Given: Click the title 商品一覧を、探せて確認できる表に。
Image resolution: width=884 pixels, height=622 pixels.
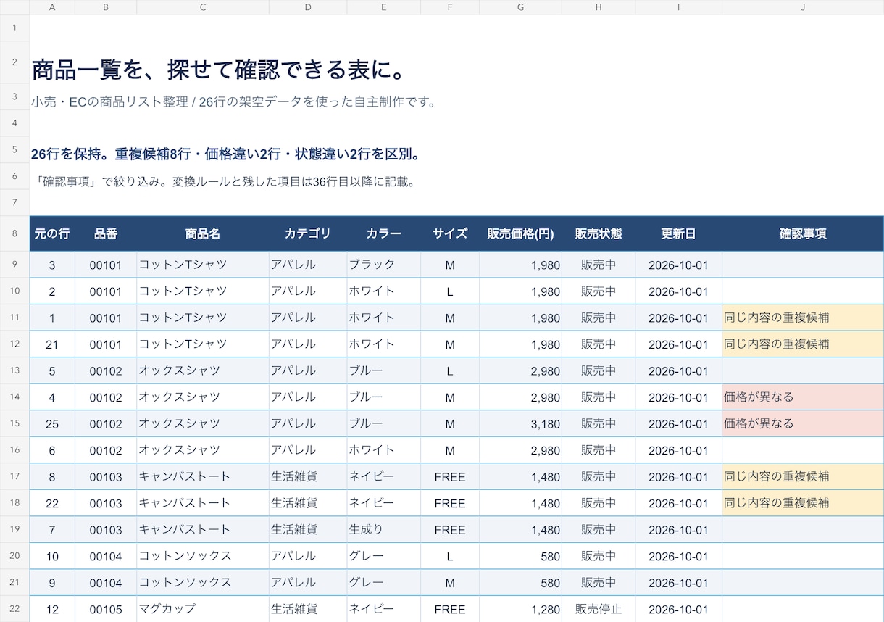Looking at the screenshot, I should (218, 70).
